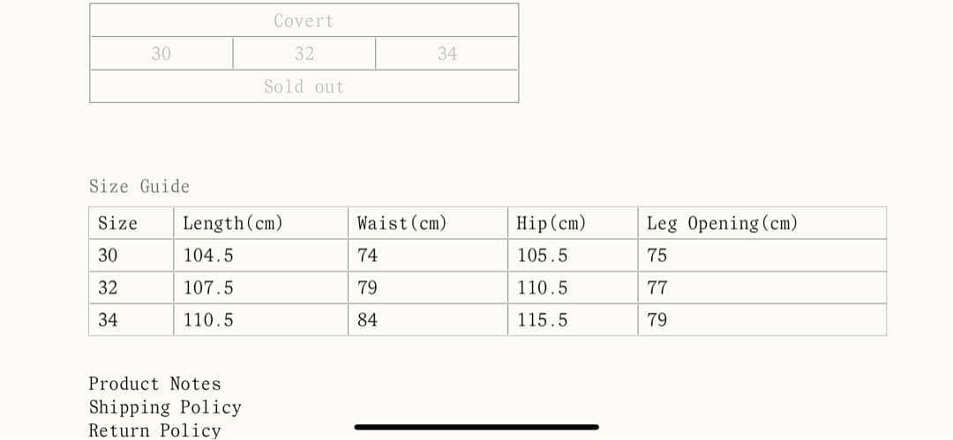Image resolution: width=953 pixels, height=440 pixels.
Task: Click the 104.5 length cell
Action: point(208,256)
